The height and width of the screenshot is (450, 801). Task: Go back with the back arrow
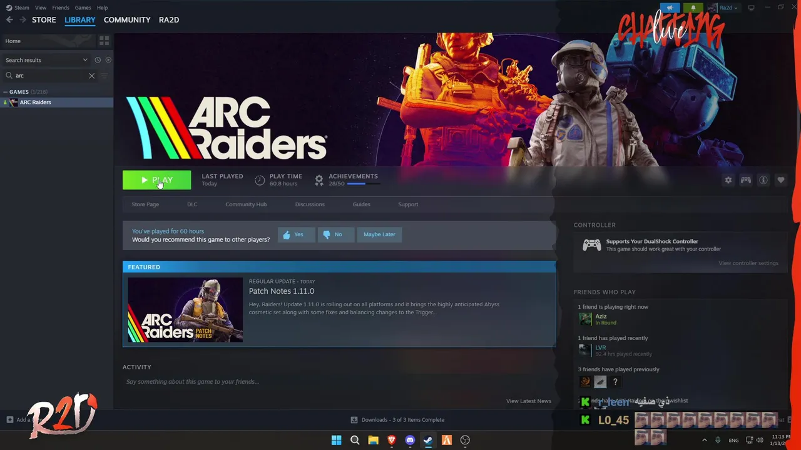[9, 20]
